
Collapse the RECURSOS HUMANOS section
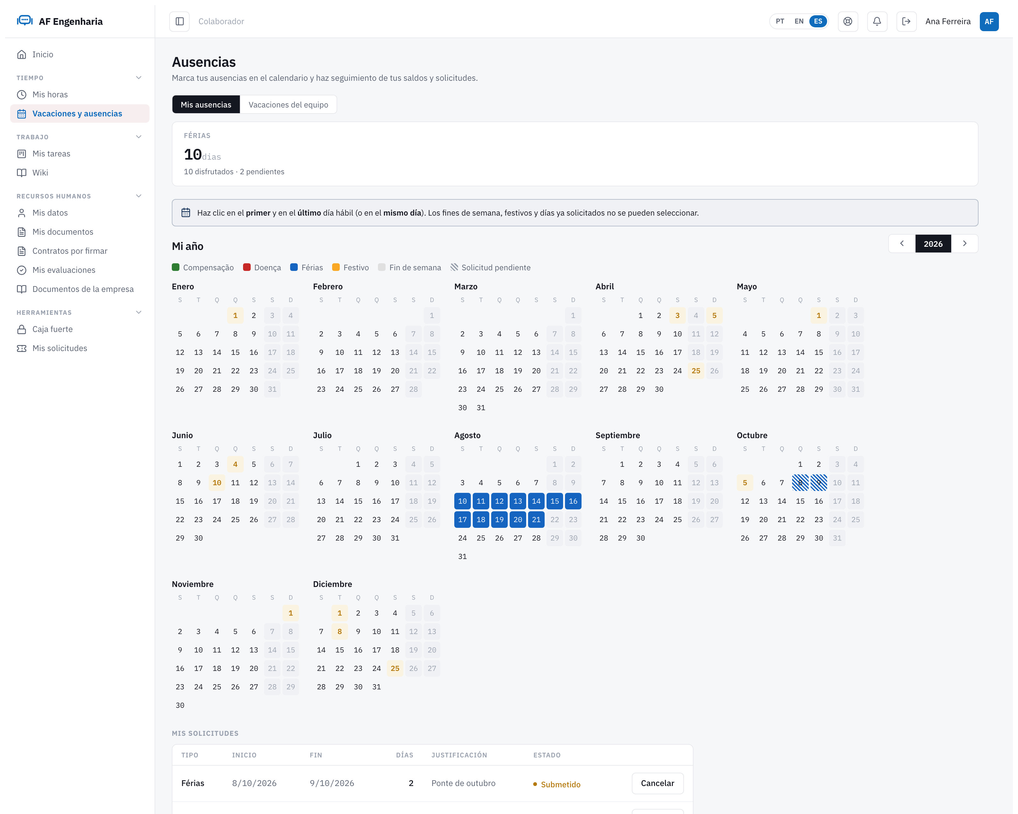pos(139,196)
